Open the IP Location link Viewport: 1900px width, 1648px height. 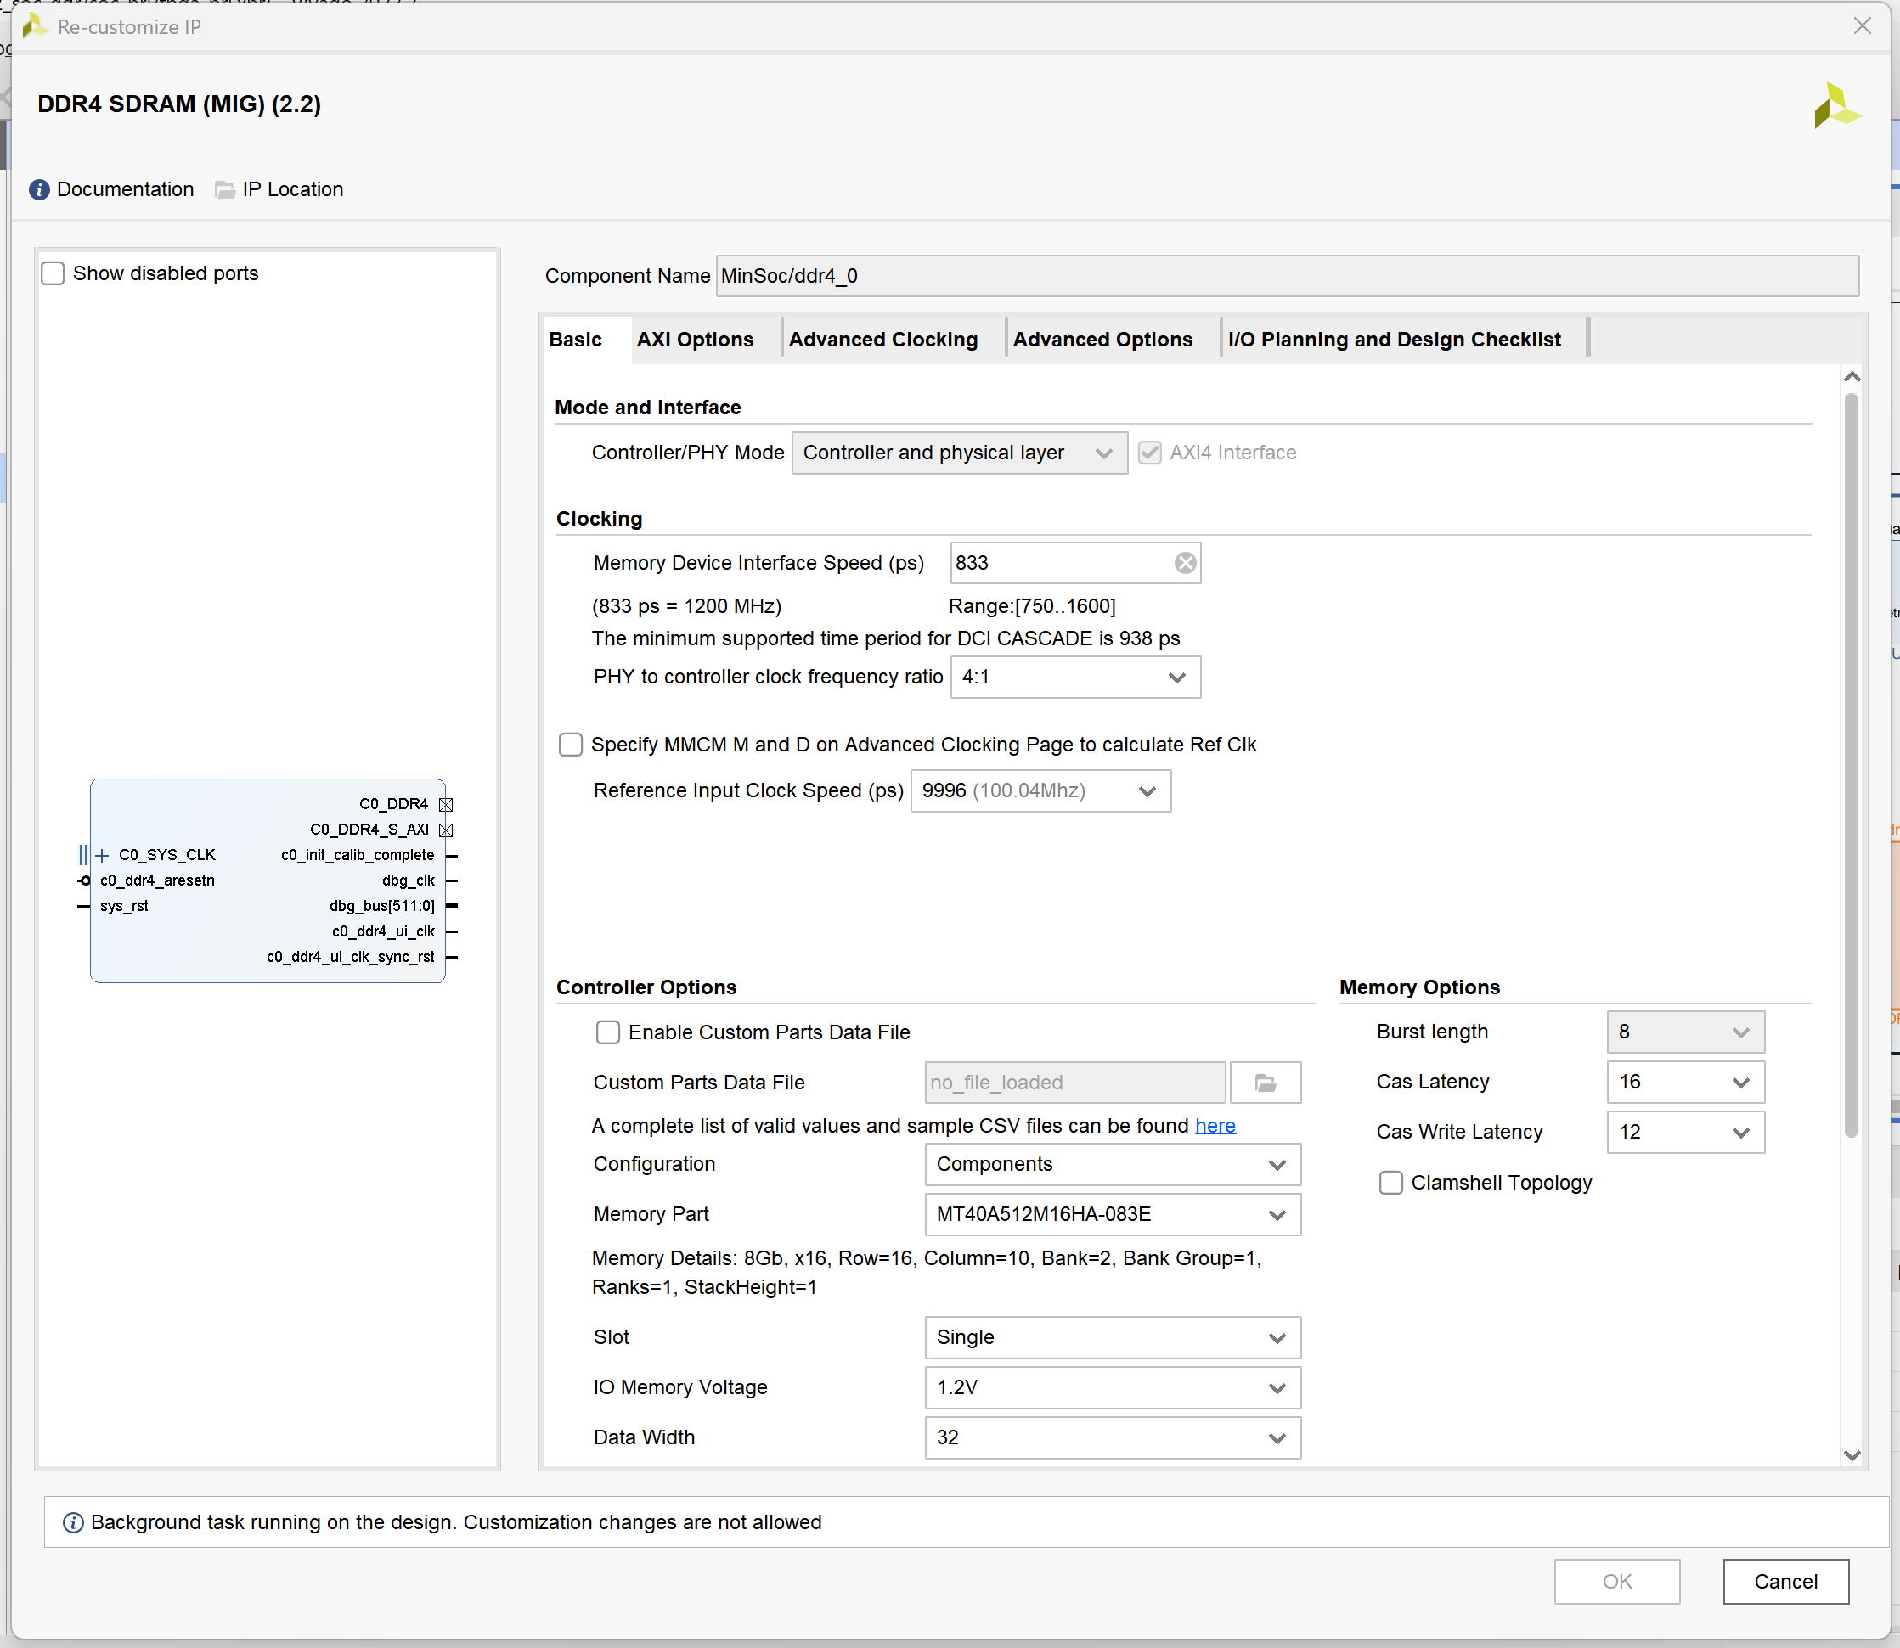pyautogui.click(x=292, y=189)
